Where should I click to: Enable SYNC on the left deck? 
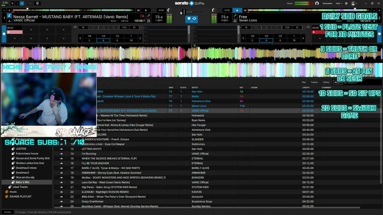[161, 10]
